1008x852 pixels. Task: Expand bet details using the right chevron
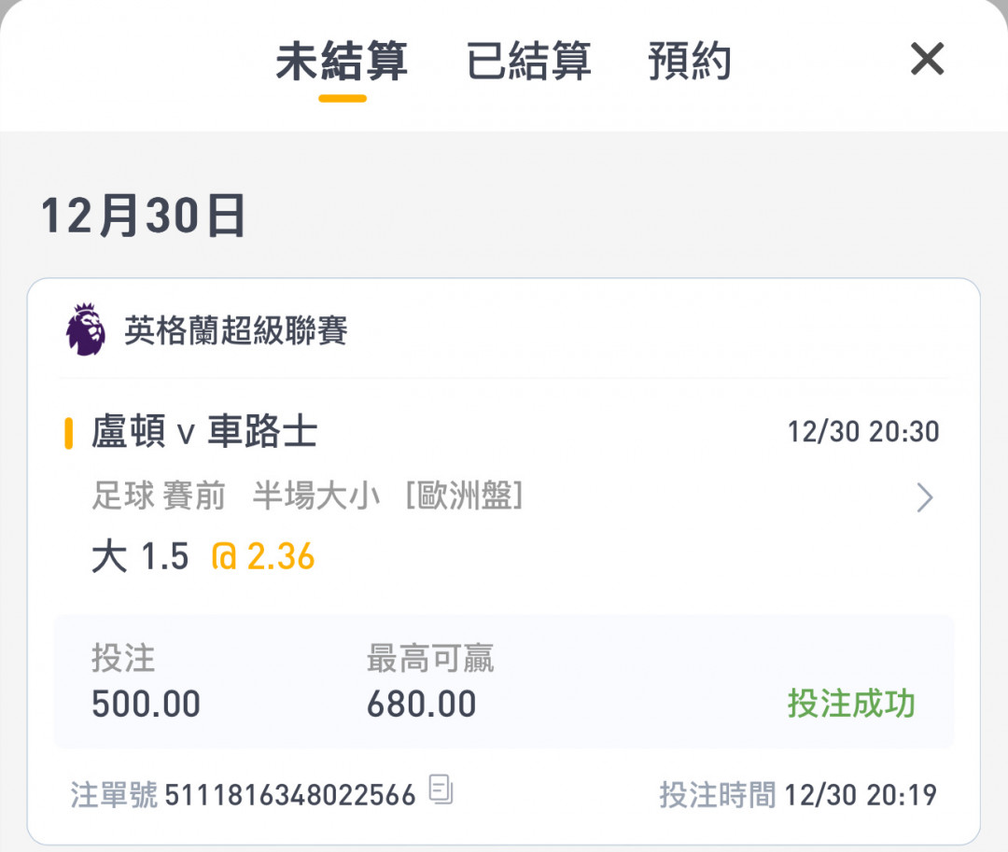click(x=924, y=498)
